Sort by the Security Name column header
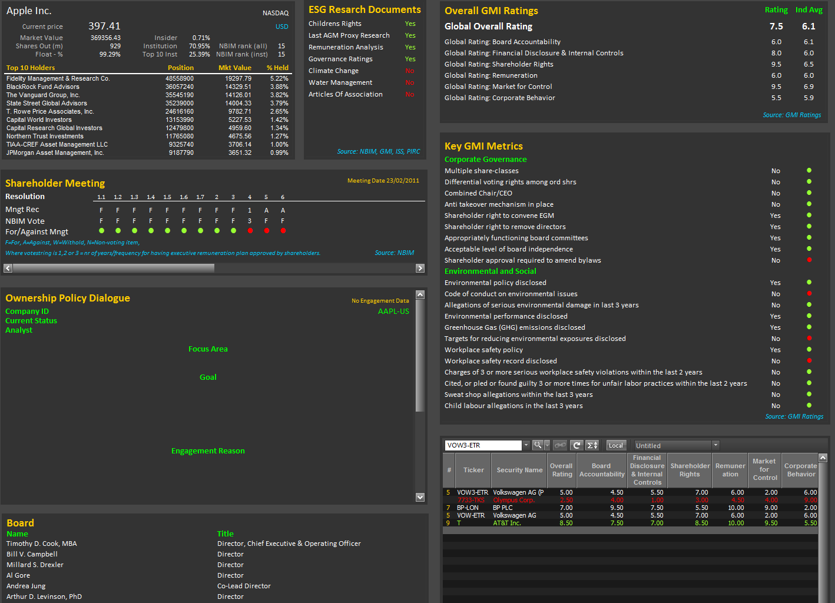The height and width of the screenshot is (603, 835). click(519, 470)
